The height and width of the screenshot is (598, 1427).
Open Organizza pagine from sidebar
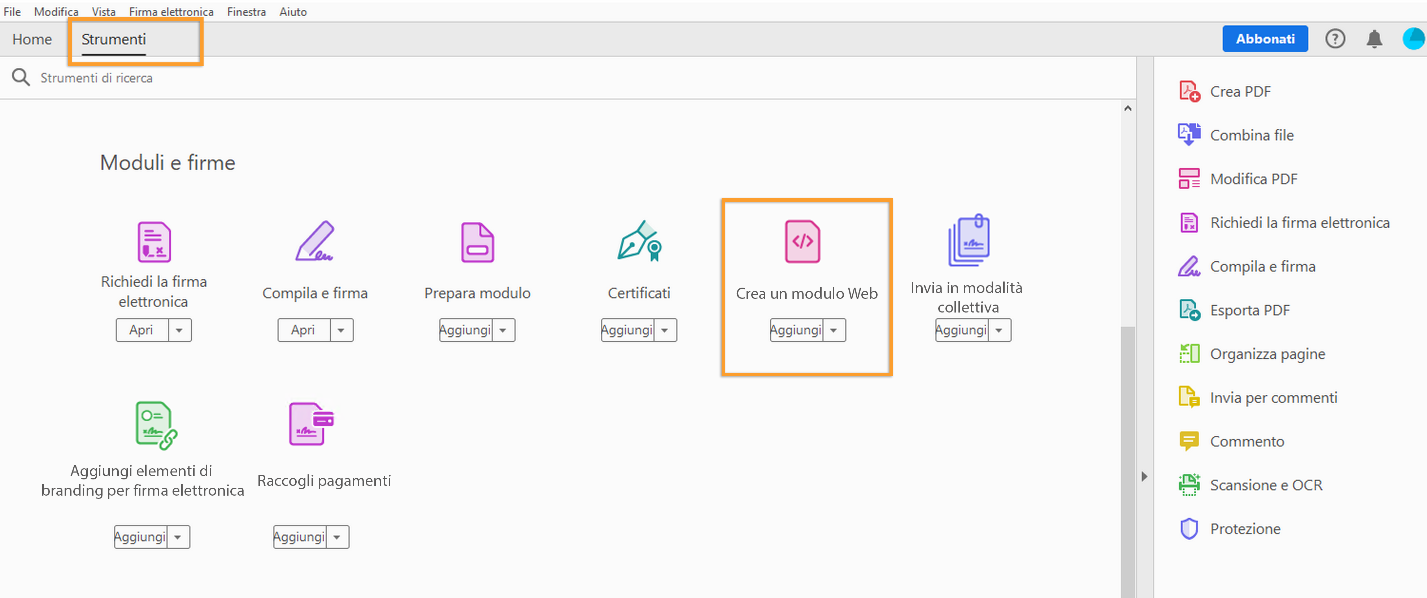tap(1267, 354)
